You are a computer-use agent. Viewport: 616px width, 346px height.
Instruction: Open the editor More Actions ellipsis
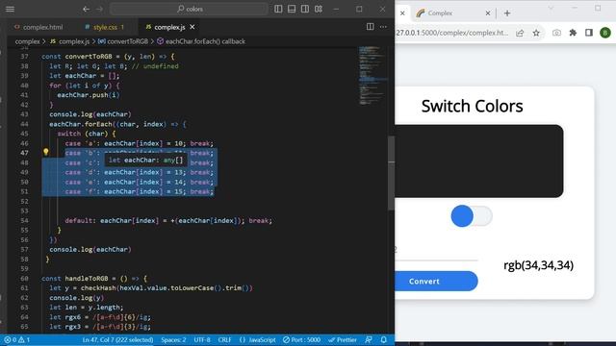point(383,27)
